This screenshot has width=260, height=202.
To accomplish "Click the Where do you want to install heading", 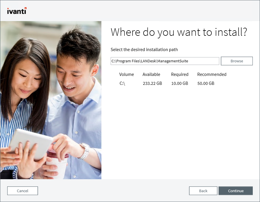I will click(179, 32).
